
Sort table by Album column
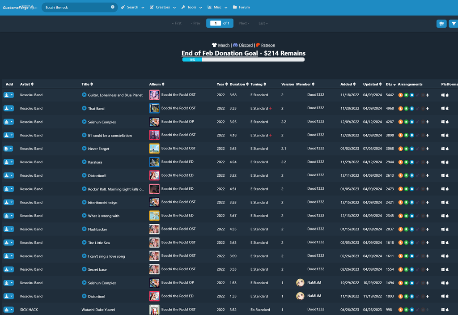coord(157,84)
